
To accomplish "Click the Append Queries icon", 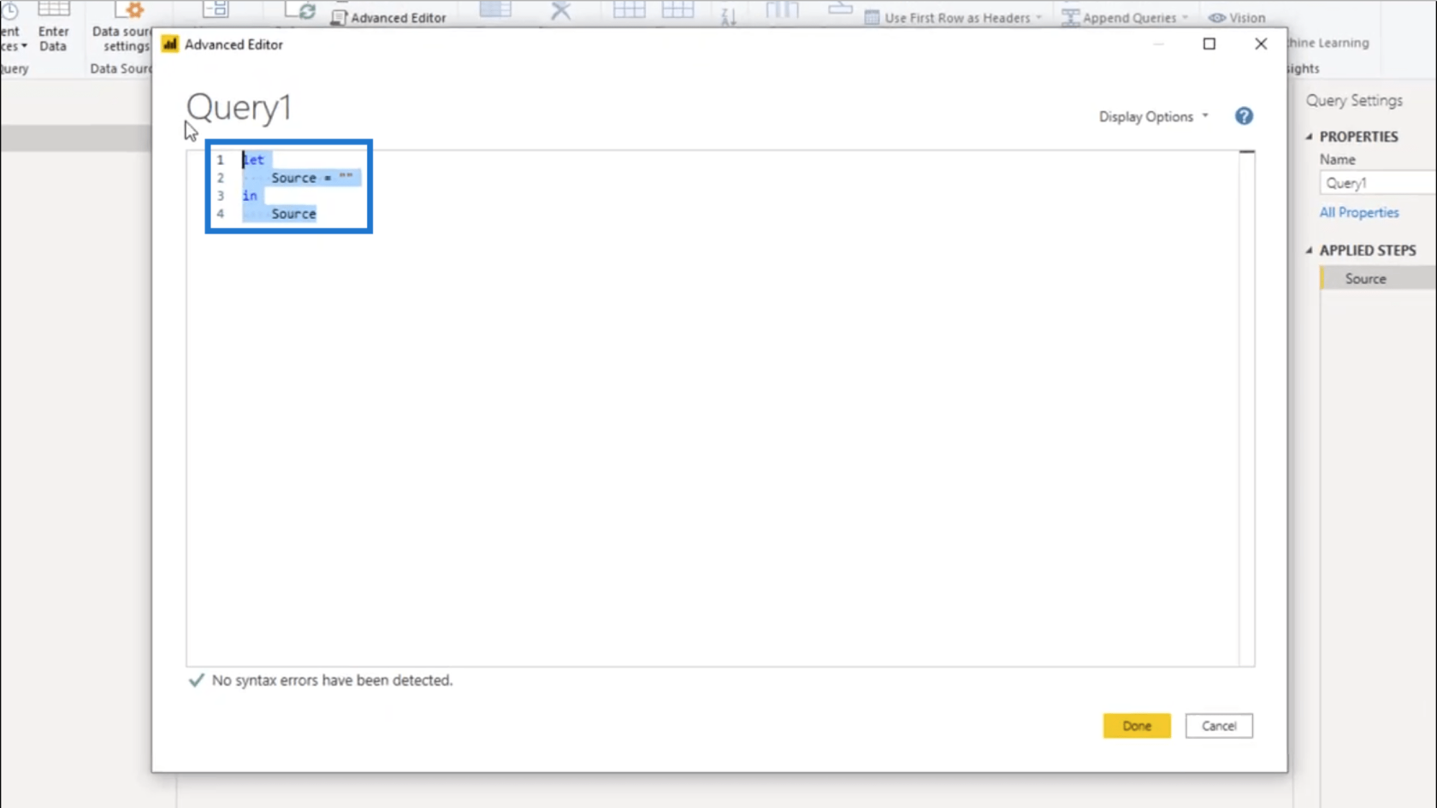I will pos(1070,17).
